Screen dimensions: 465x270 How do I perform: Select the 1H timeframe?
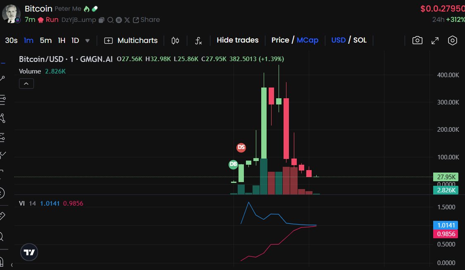click(62, 40)
